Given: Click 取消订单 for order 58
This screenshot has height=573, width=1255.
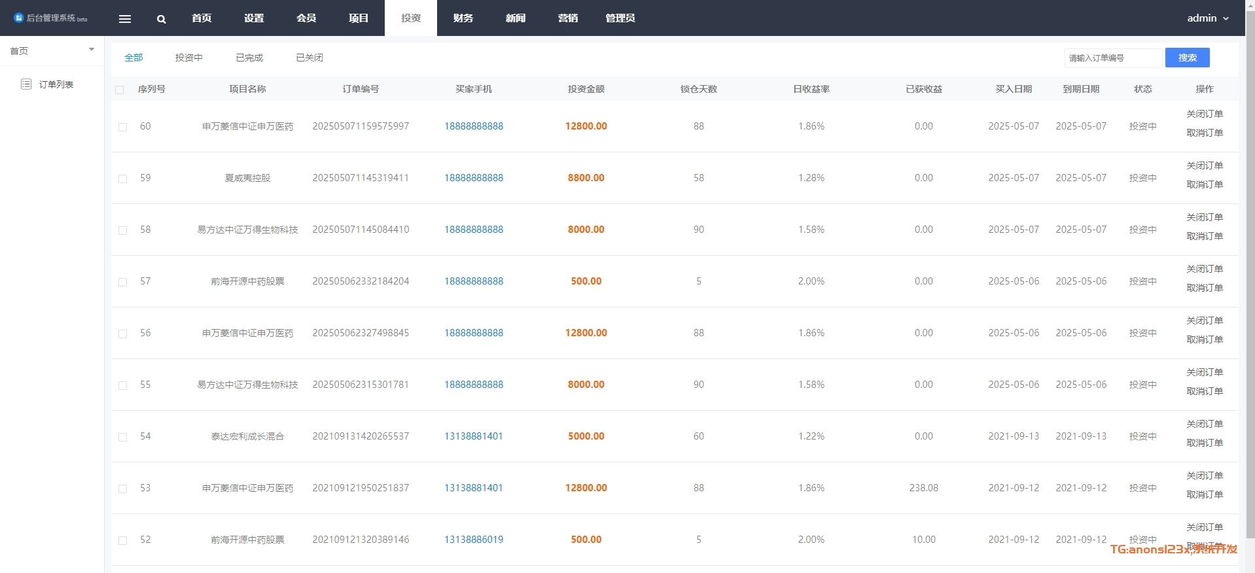Looking at the screenshot, I should pos(1204,236).
